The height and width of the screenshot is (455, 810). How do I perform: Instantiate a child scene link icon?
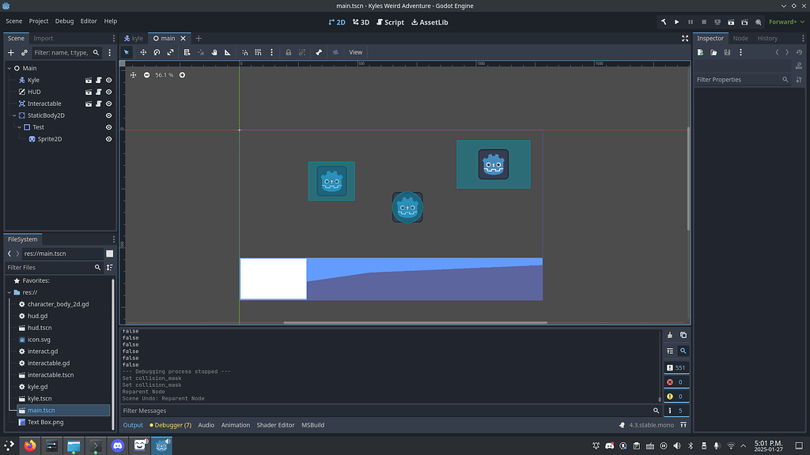(x=25, y=53)
